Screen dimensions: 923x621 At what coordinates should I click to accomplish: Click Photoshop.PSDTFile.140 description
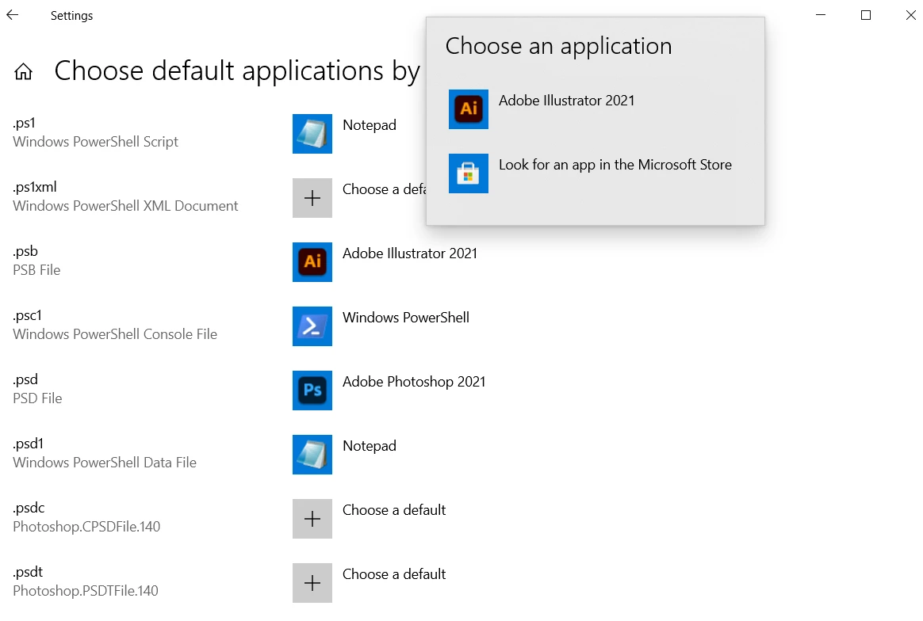tap(86, 590)
